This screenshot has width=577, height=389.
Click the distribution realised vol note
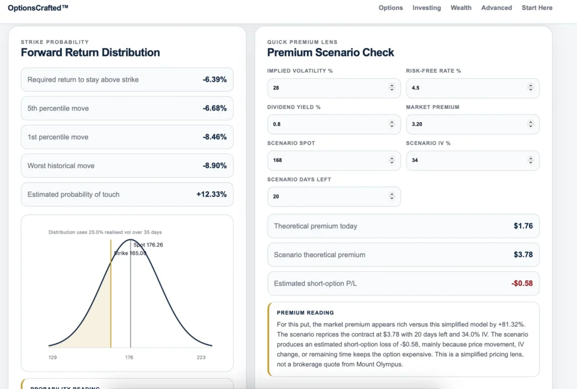[105, 232]
